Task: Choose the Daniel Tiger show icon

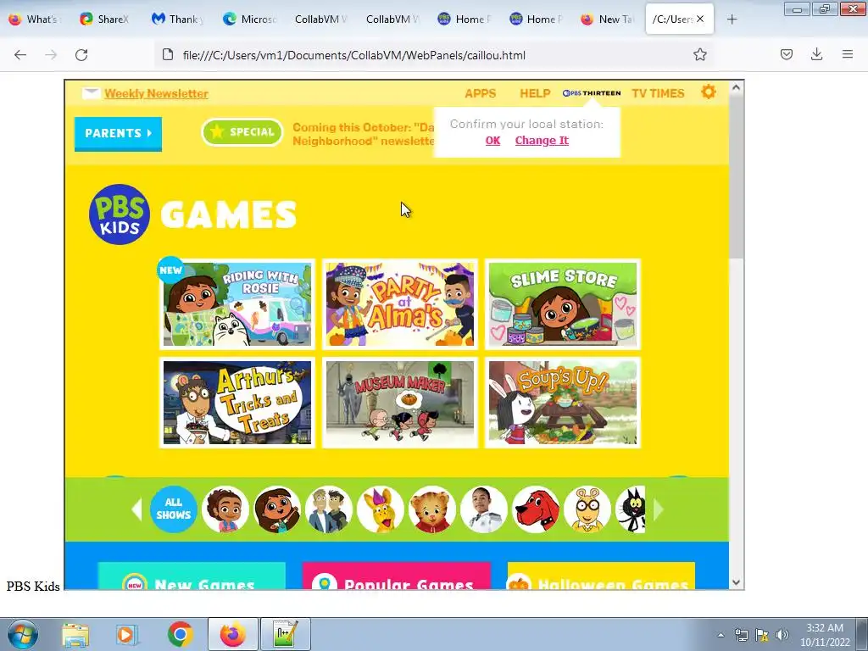Action: pyautogui.click(x=432, y=509)
